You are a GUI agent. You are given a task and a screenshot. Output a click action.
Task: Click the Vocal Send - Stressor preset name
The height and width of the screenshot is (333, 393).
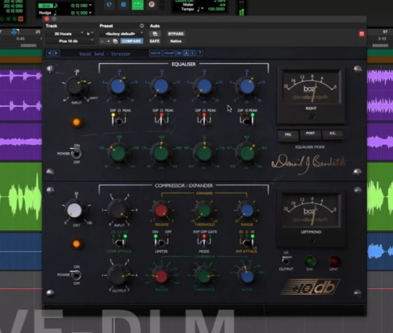pos(105,54)
